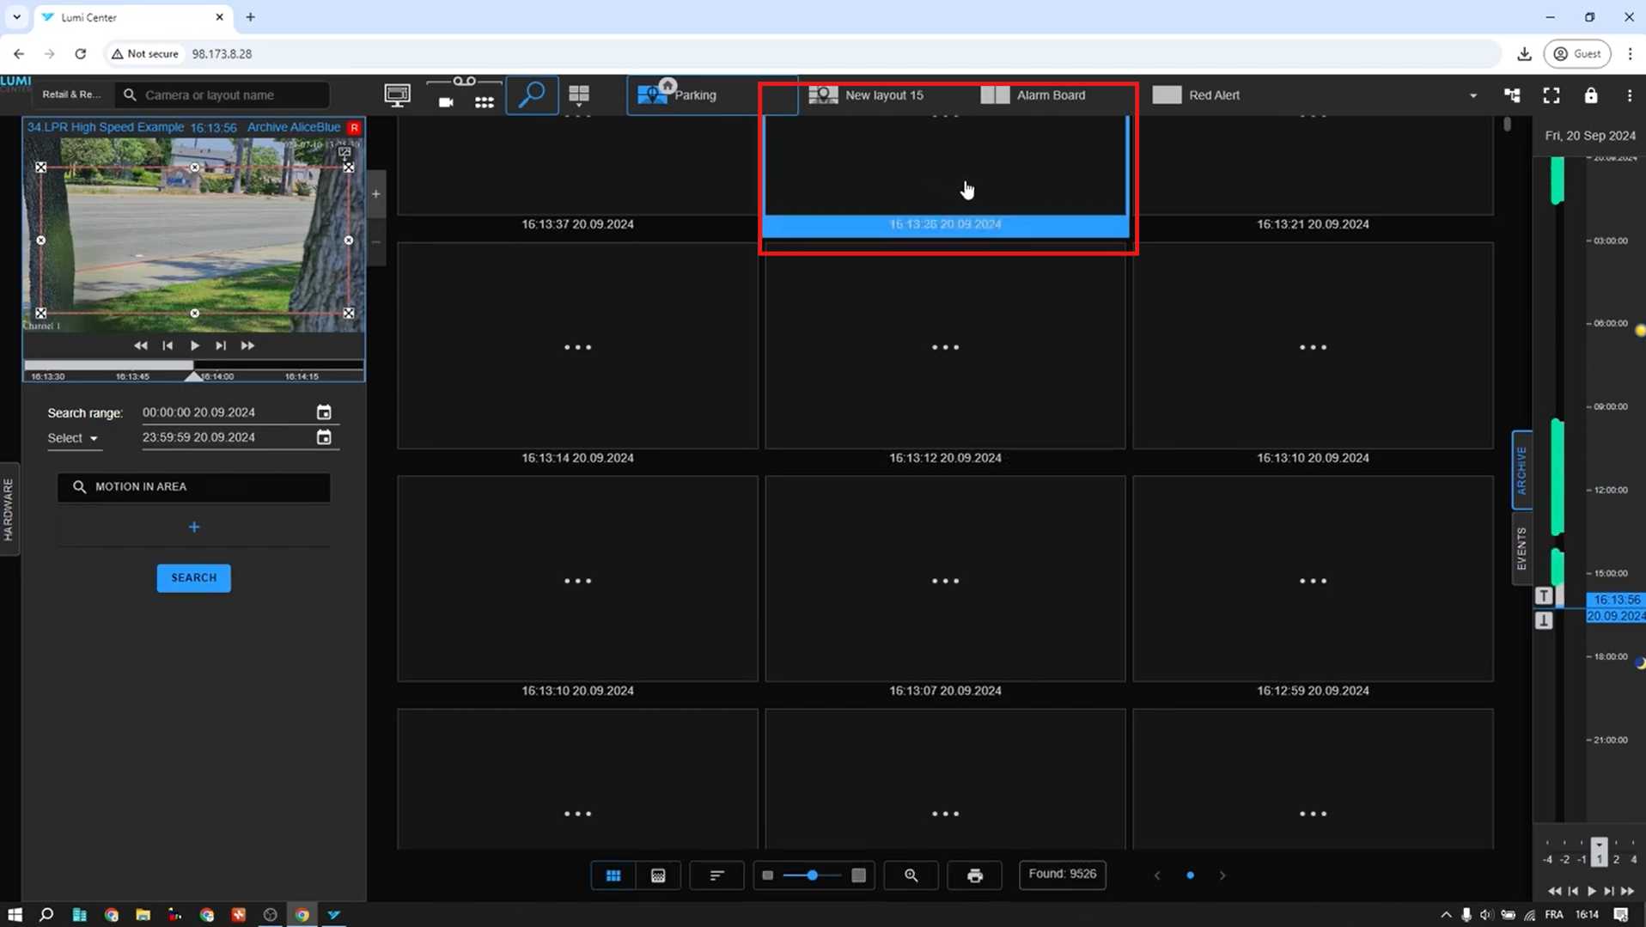Toggle the T timeline marker button

(1544, 595)
